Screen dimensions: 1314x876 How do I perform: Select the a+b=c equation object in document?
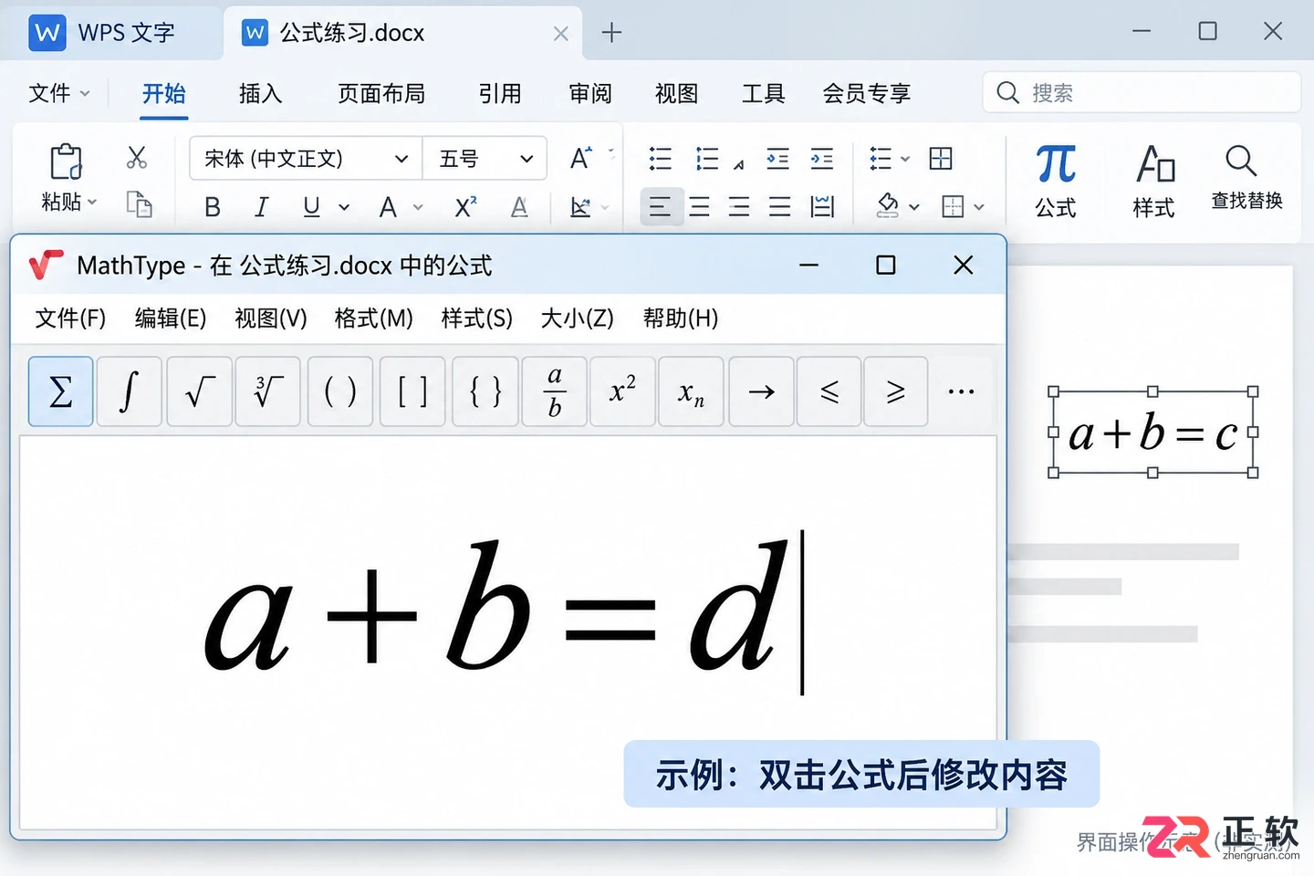click(1152, 432)
